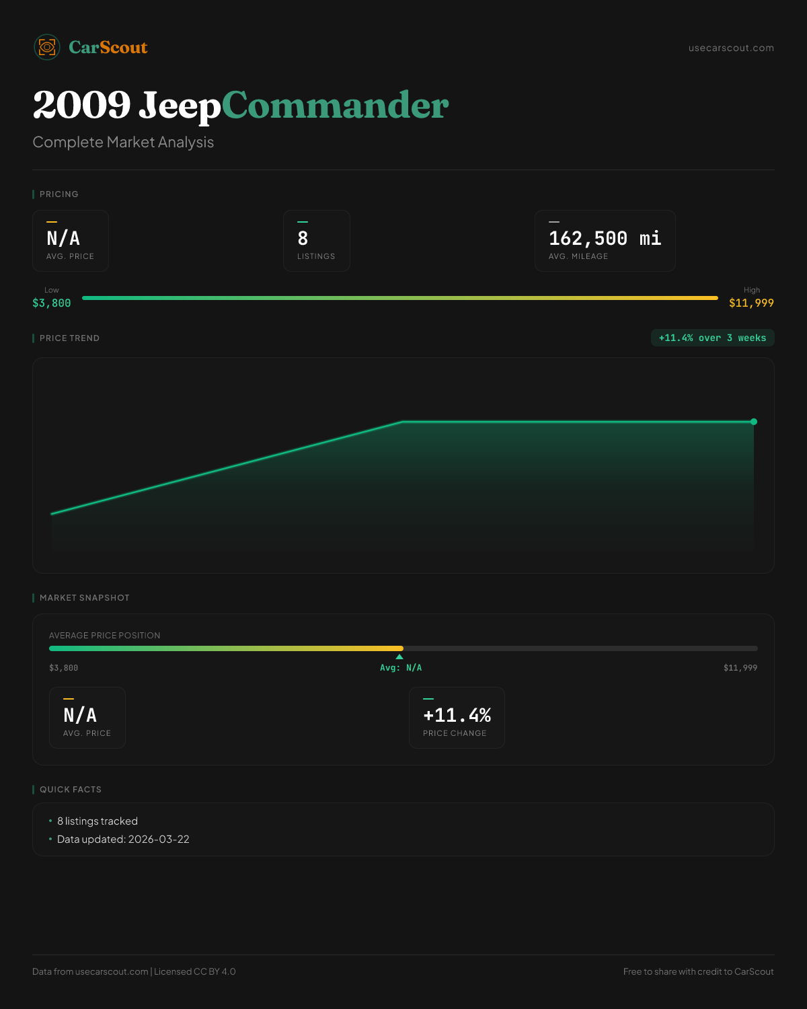Image resolution: width=807 pixels, height=1009 pixels.
Task: Open the usecarscout.com link in header
Action: tap(730, 48)
